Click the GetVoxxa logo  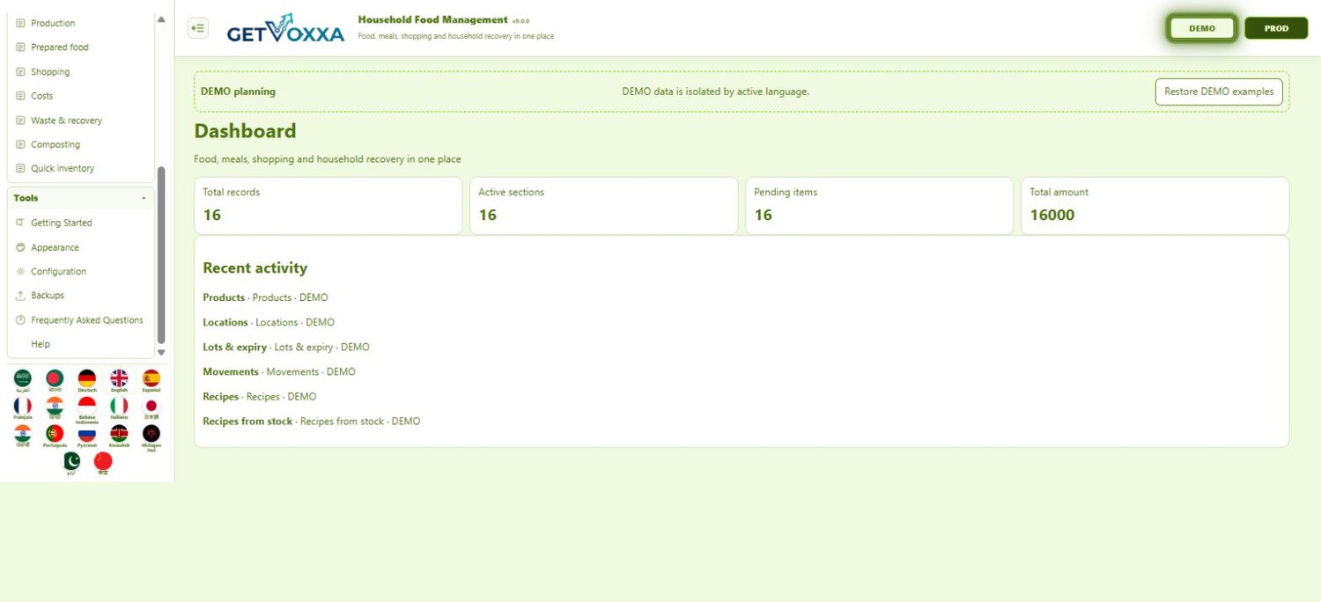(285, 28)
